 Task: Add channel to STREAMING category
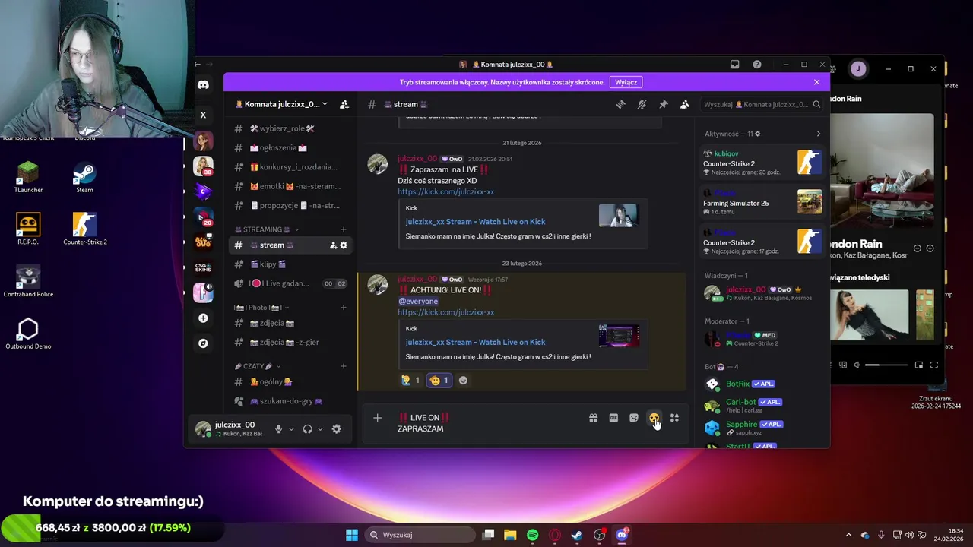click(344, 229)
